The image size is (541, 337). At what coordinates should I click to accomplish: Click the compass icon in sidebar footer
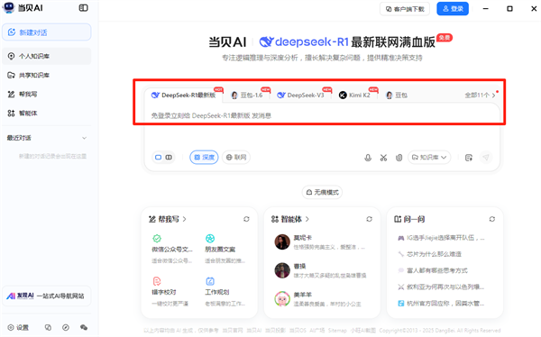coord(66,327)
